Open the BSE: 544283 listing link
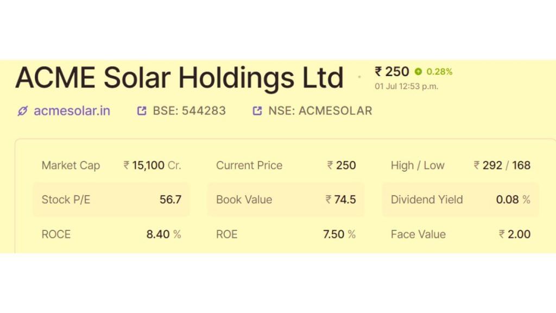This screenshot has height=313, width=556. click(189, 111)
